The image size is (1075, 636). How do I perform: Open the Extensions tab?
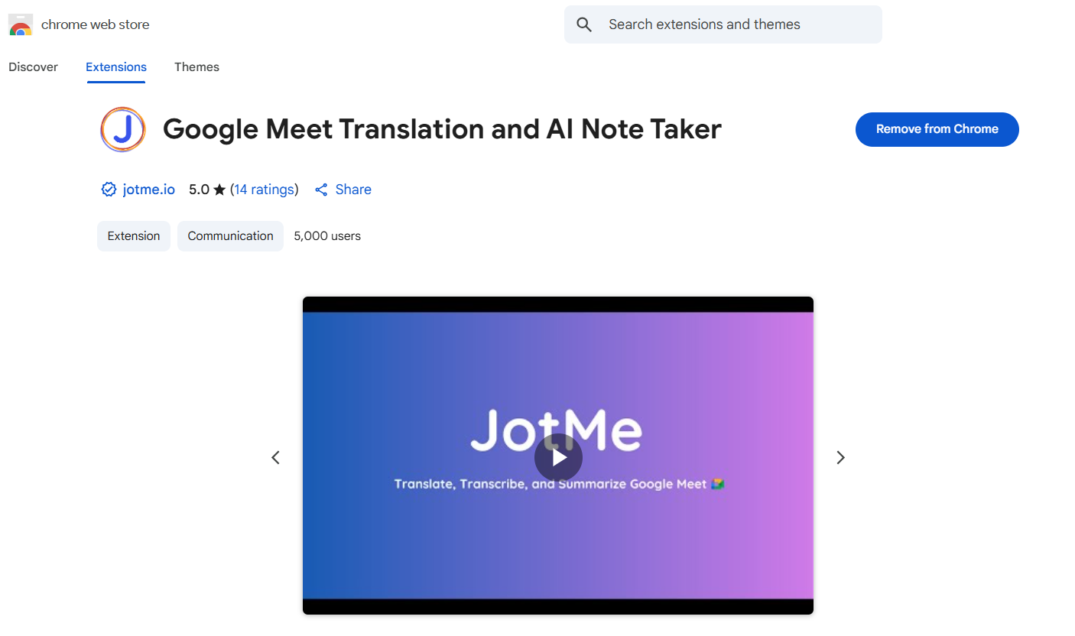(116, 67)
